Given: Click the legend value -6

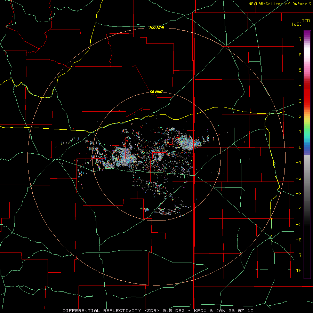Looking at the screenshot, I should coord(299,240).
